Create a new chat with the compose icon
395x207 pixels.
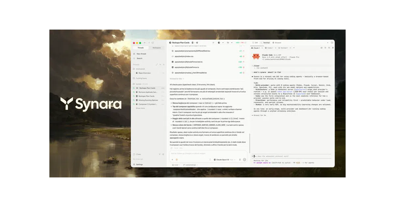[163, 154]
